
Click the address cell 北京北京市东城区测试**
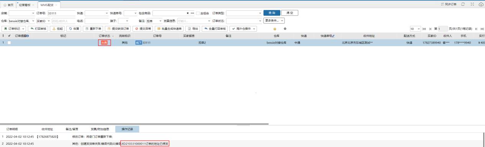(x=357, y=43)
